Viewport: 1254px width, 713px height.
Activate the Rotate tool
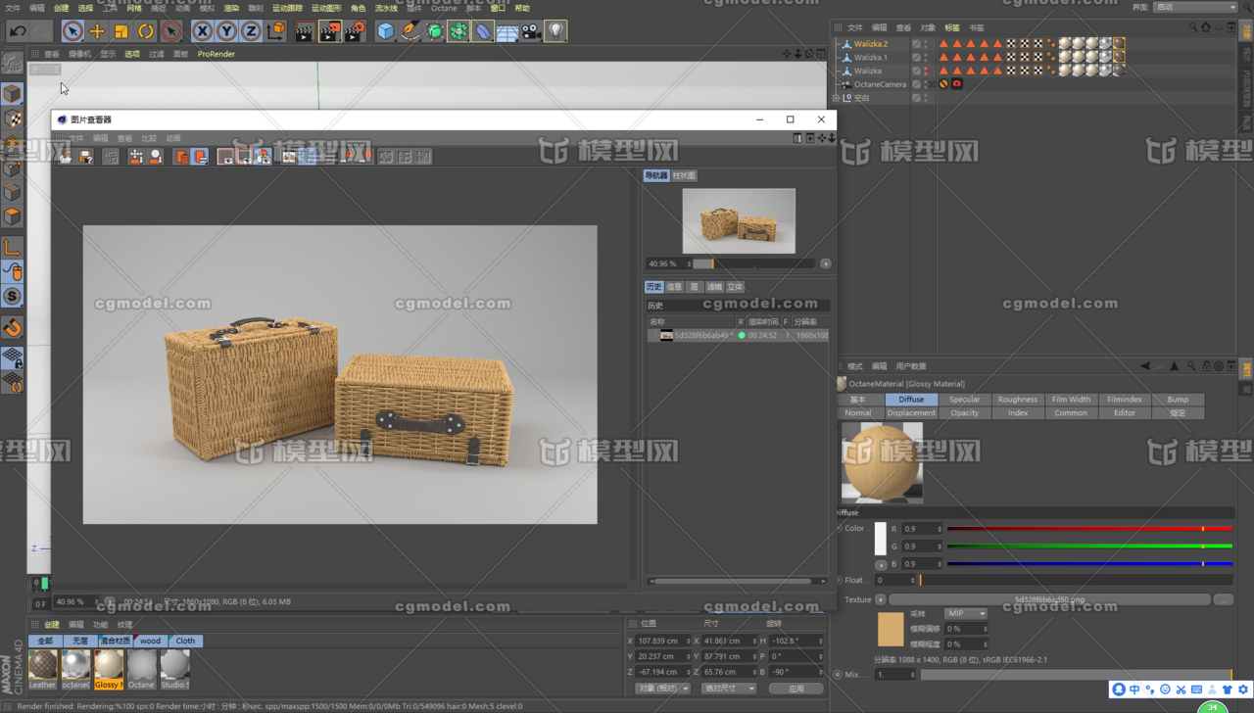[146, 31]
